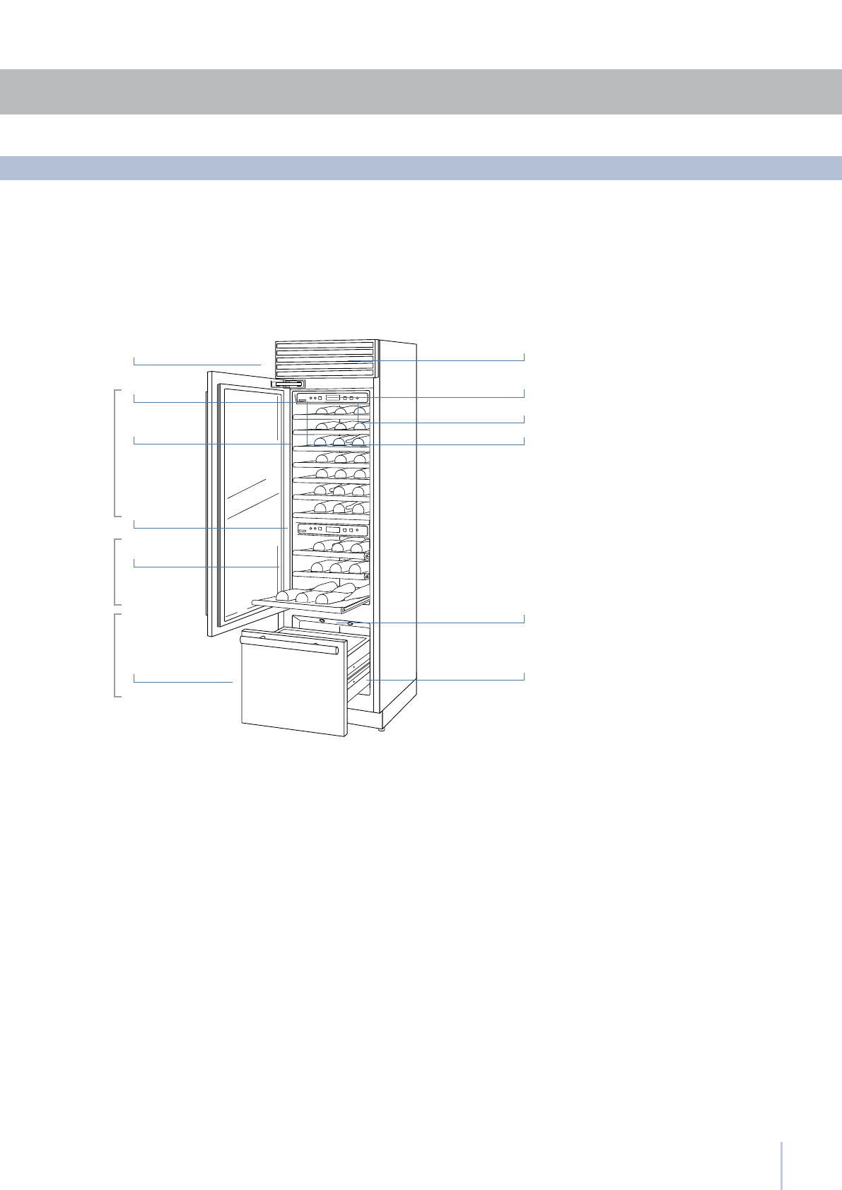
Task: Click the small label plate on upper control panel
Action: 301,399
